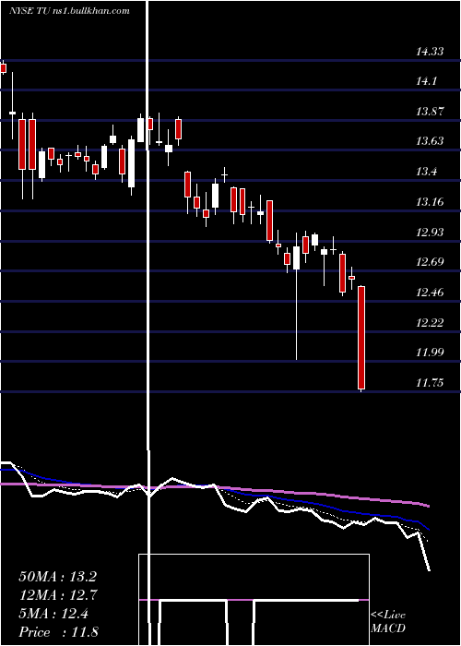This screenshot has width=461, height=646.
Task: Click the 12.46 price axis label
Action: point(430,293)
